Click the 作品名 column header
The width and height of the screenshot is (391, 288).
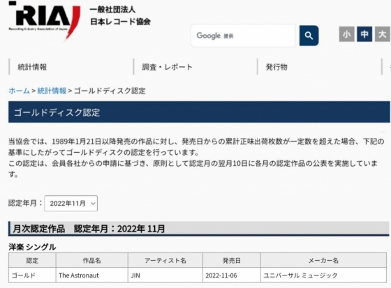click(x=91, y=260)
